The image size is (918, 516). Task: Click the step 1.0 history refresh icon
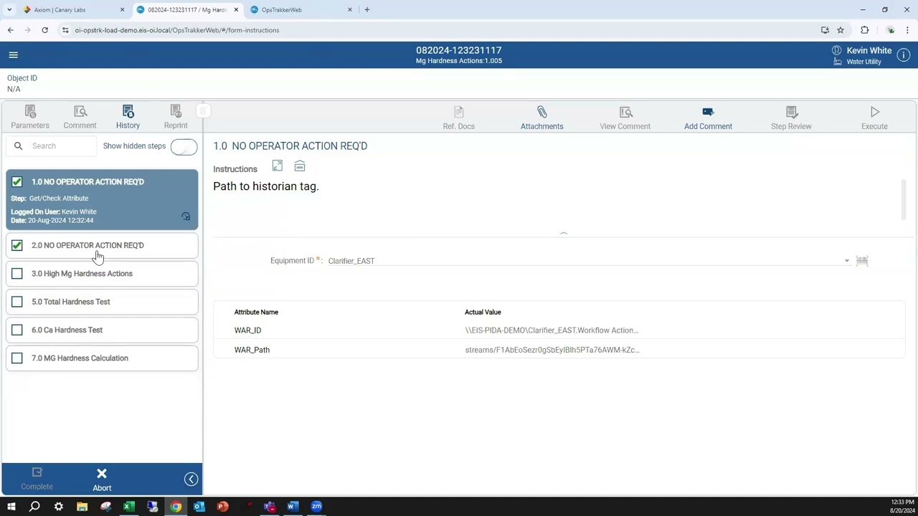186,216
